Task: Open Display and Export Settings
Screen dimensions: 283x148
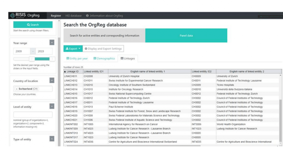Action: point(103,49)
